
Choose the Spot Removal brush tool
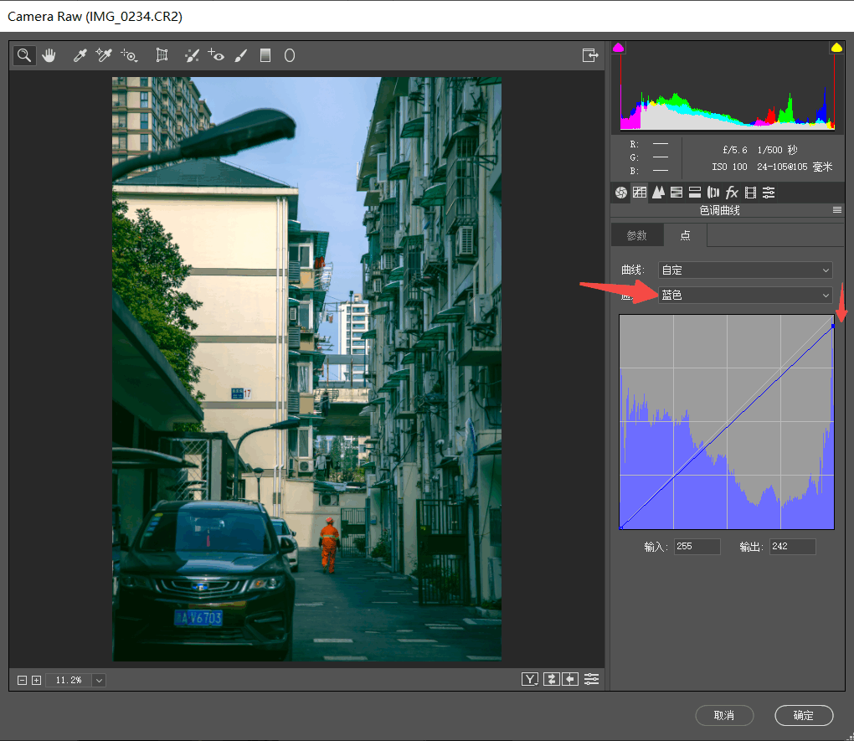click(192, 55)
